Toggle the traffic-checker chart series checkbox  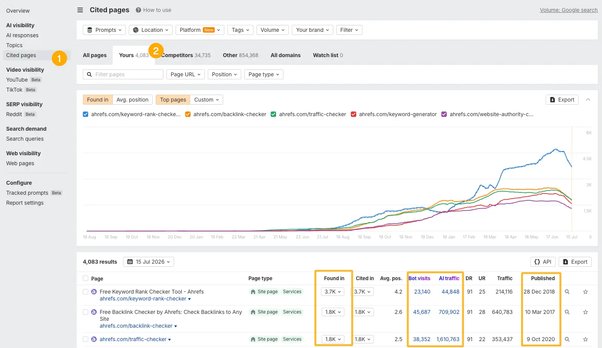[273, 114]
